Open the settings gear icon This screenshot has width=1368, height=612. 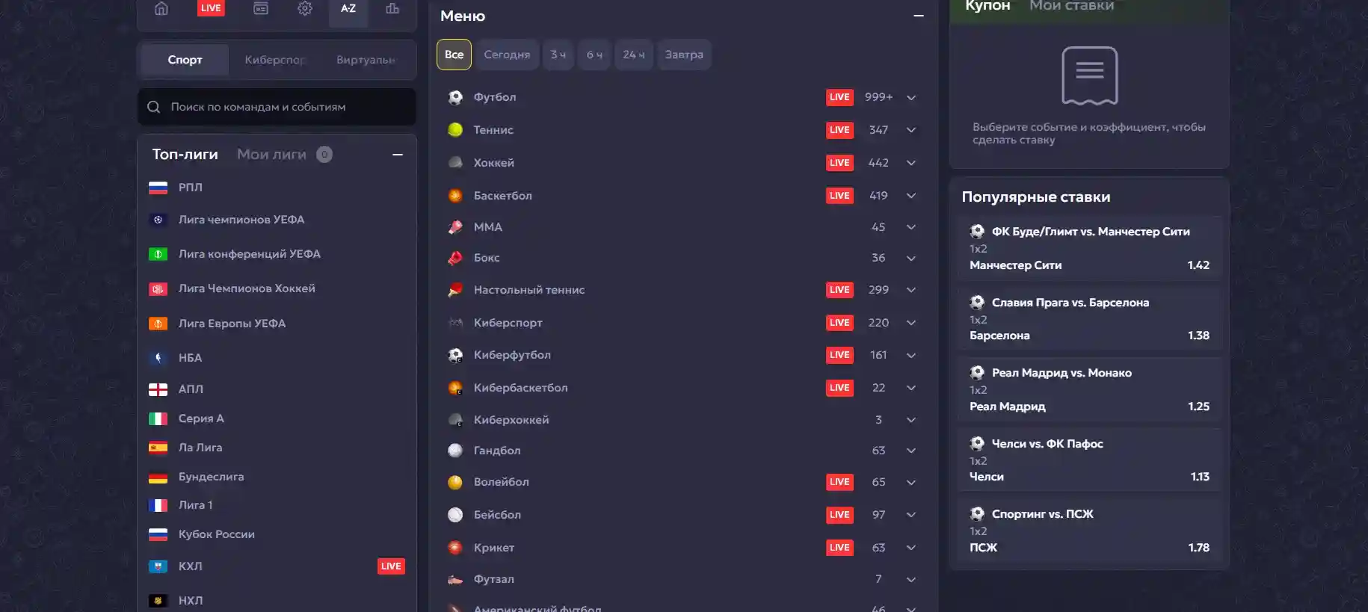point(305,9)
